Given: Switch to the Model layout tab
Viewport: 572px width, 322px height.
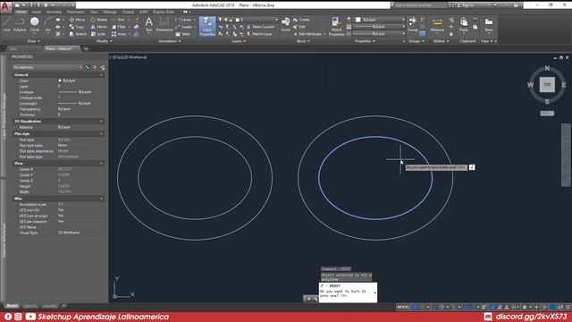Looking at the screenshot, I should 12,306.
